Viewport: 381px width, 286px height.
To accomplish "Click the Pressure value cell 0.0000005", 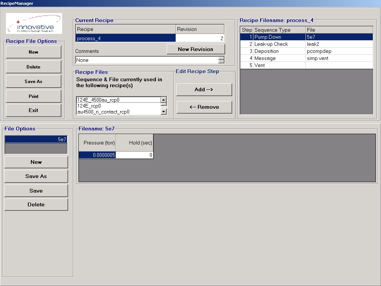I will (97, 155).
